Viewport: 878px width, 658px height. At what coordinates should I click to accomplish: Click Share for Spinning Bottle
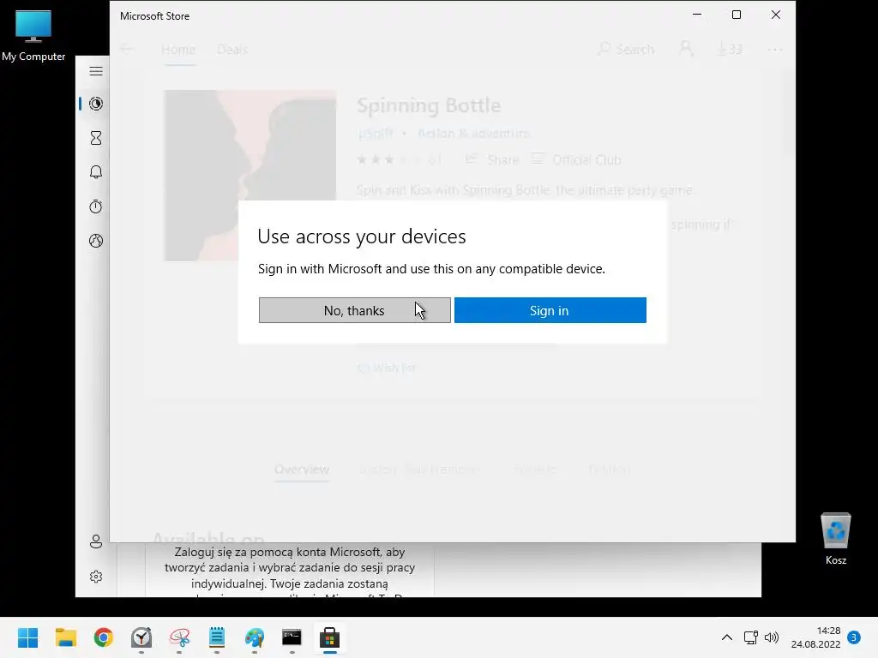(492, 159)
